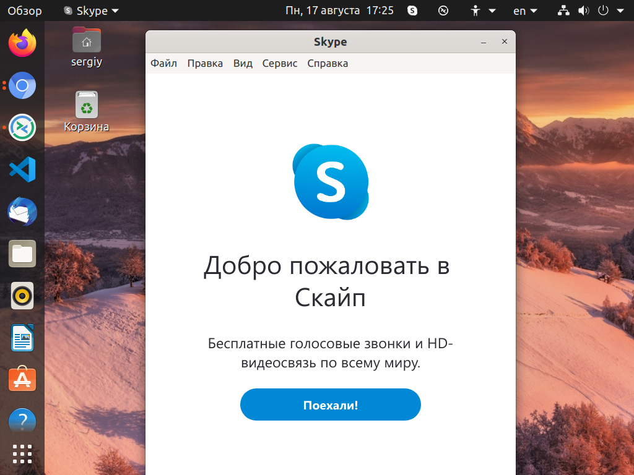This screenshot has width=634, height=475.
Task: Open the Skype app menu in top bar
Action: pyautogui.click(x=91, y=11)
